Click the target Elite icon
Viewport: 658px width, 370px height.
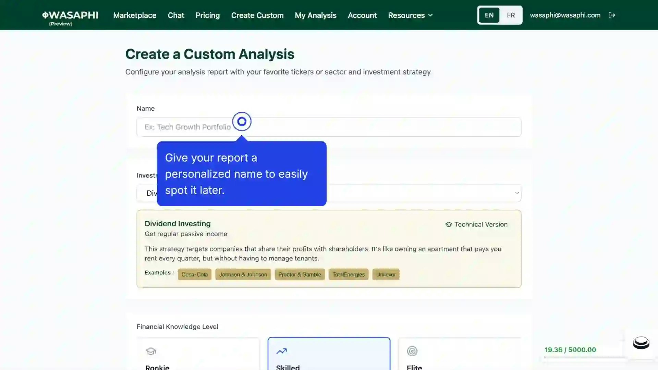412,351
